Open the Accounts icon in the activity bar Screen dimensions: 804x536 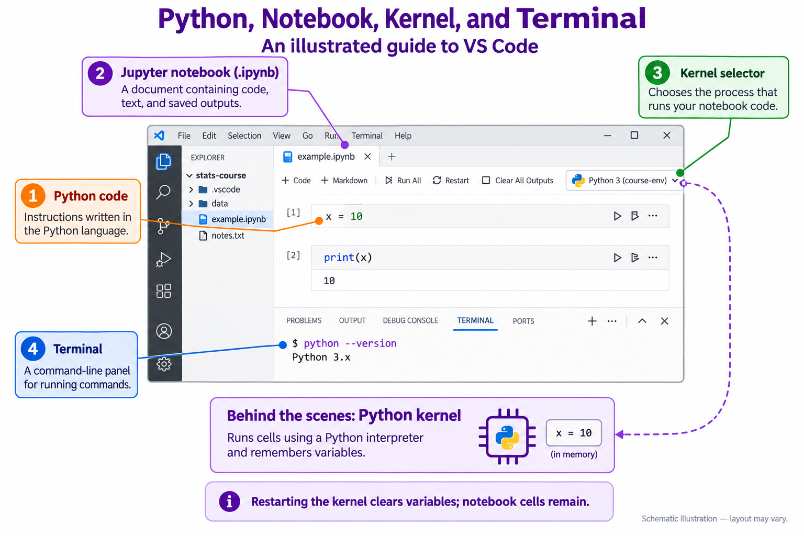tap(164, 331)
